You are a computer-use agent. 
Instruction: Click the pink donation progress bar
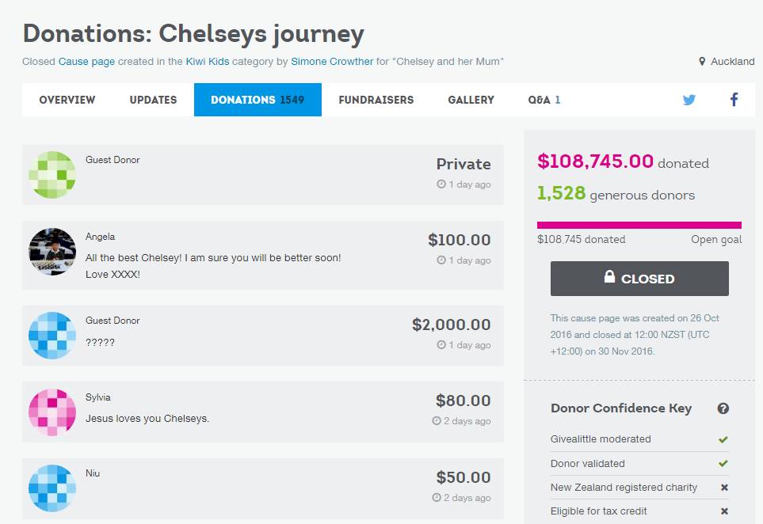click(639, 225)
